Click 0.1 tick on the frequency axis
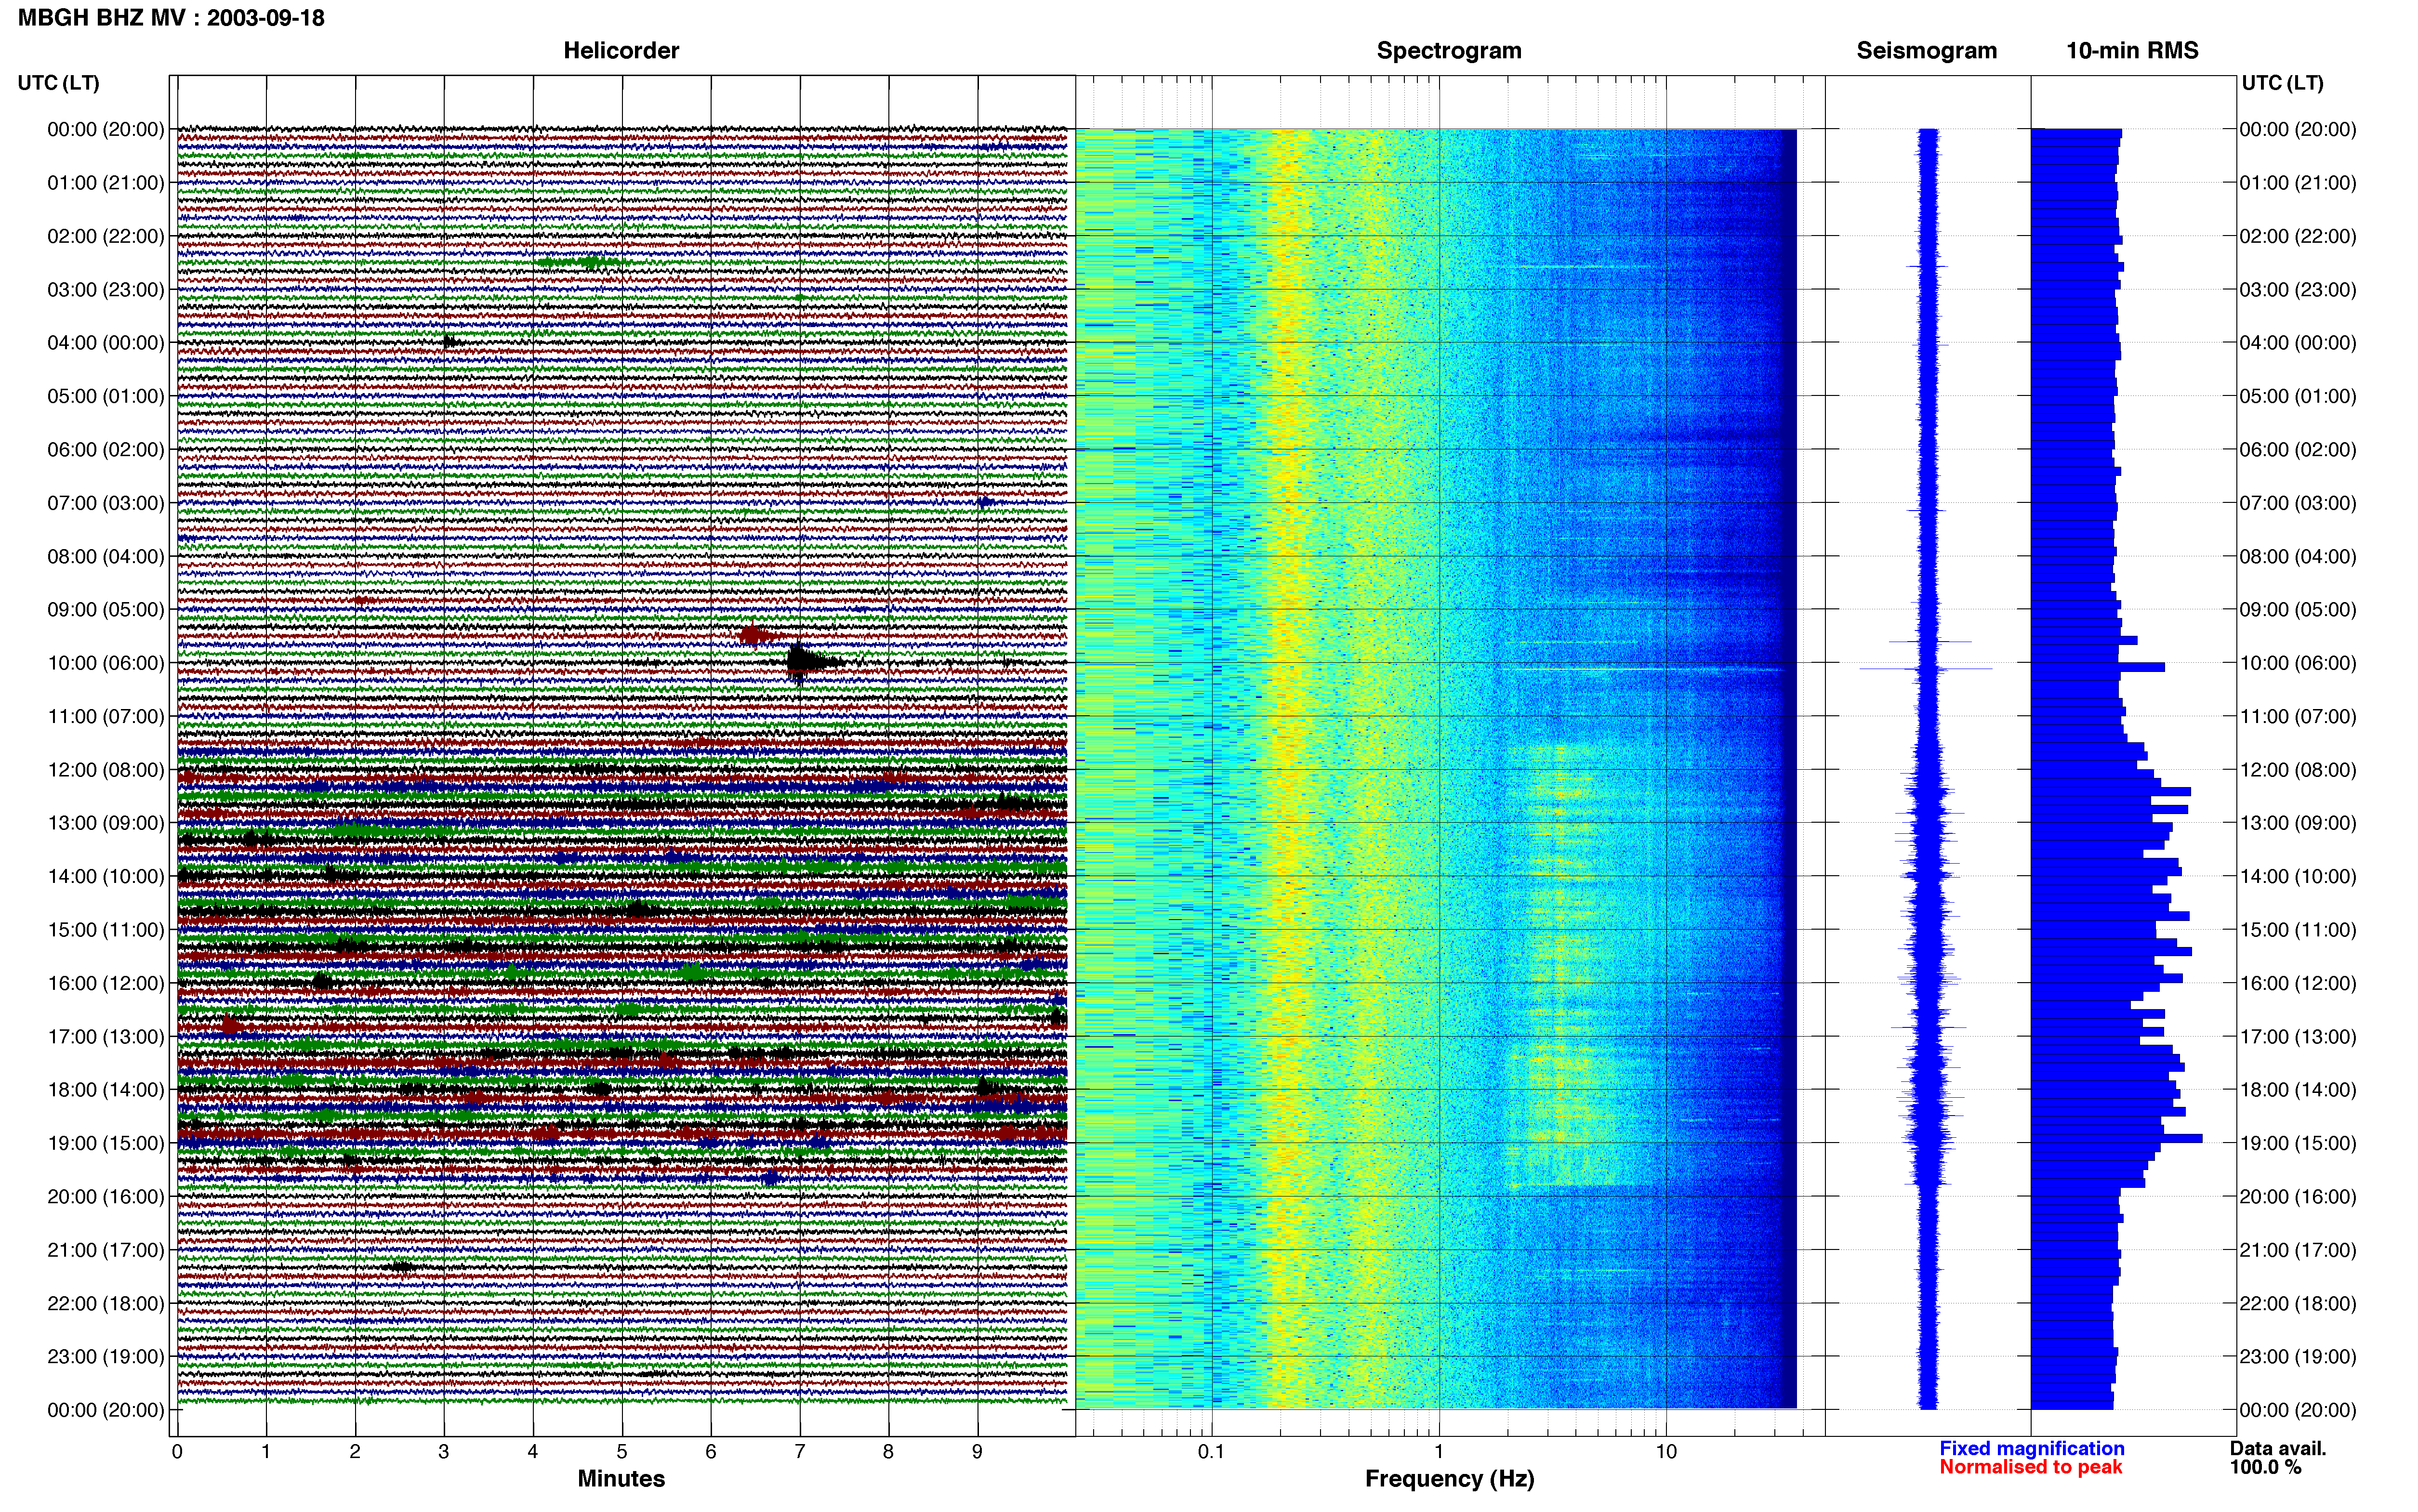 point(1211,1452)
